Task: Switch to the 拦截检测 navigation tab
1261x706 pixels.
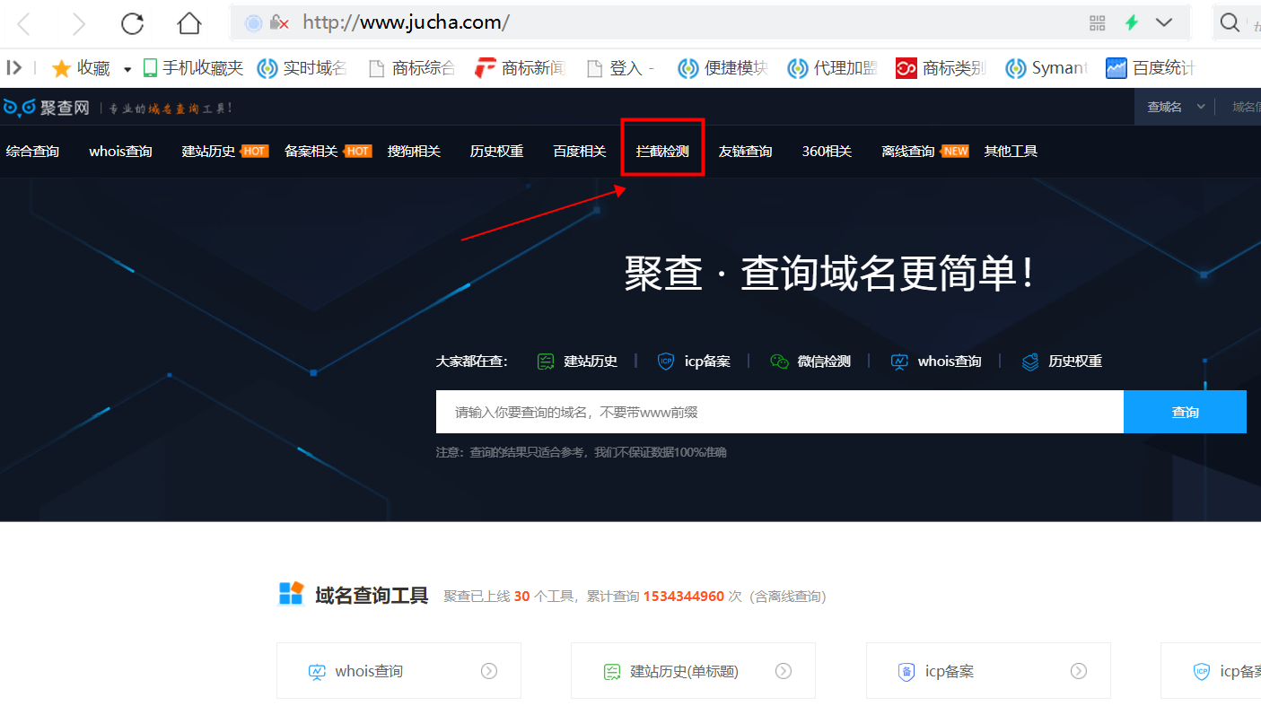Action: pyautogui.click(x=662, y=150)
